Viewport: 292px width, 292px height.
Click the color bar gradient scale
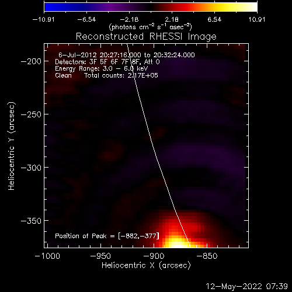pos(151,7)
